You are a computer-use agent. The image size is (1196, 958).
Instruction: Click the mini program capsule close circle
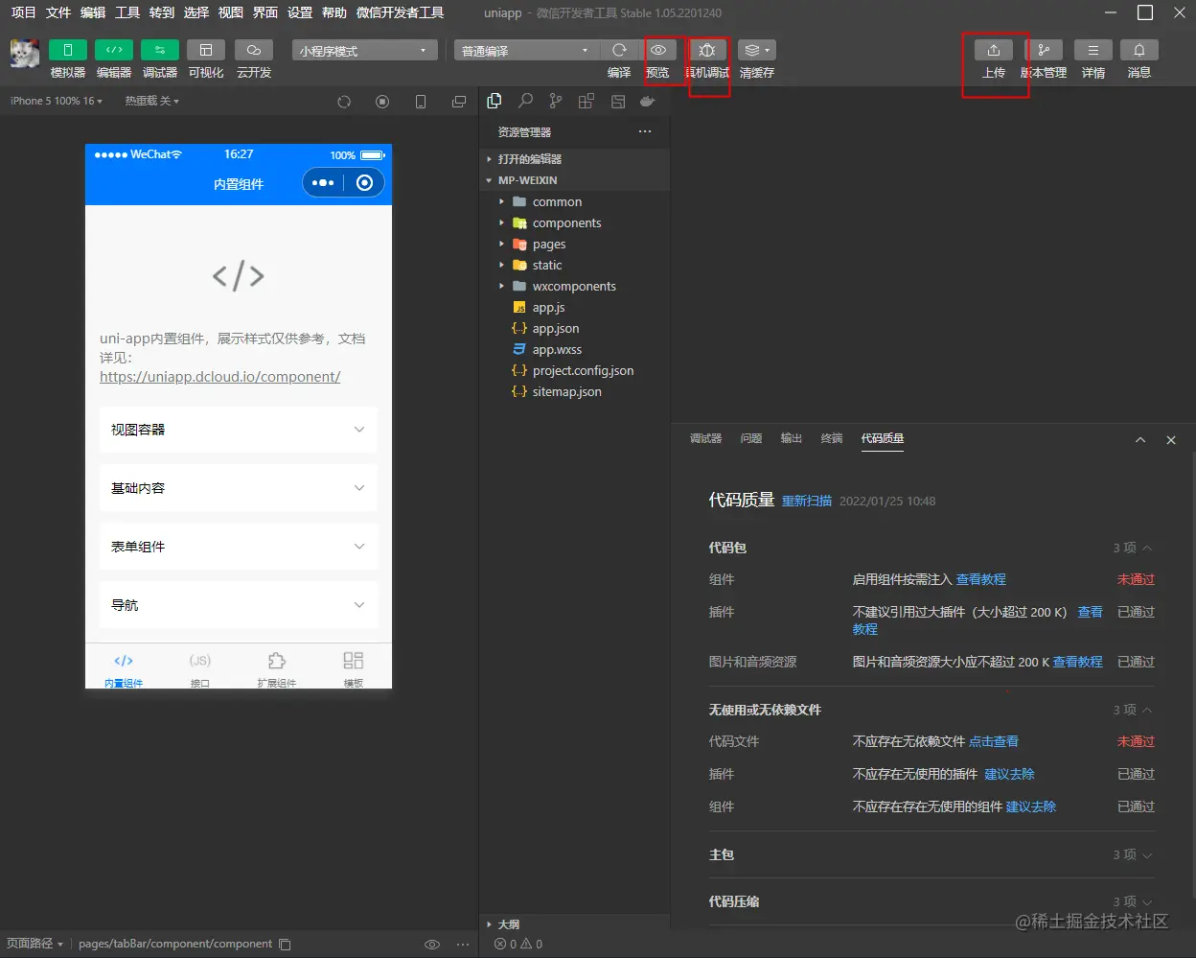click(364, 182)
